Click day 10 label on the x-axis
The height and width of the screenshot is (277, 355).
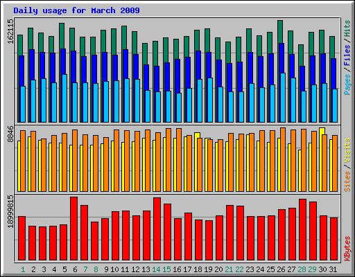click(x=114, y=269)
